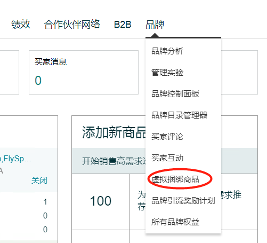Choose 买家互动 menu entry
The height and width of the screenshot is (243, 267).
167,158
